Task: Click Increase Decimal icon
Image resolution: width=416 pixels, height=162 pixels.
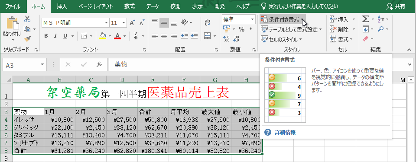Action: click(227, 39)
